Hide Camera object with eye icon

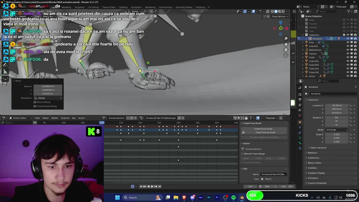pos(348,54)
